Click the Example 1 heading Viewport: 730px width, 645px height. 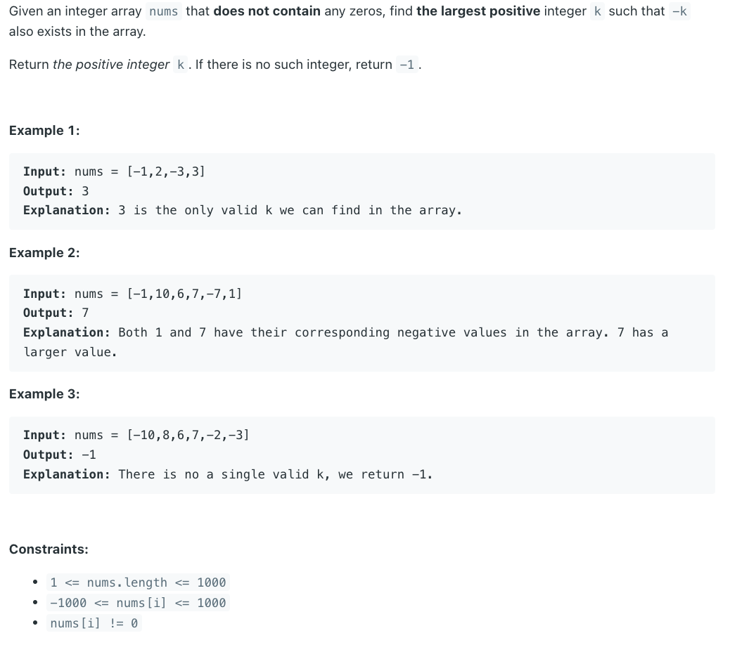click(x=45, y=131)
